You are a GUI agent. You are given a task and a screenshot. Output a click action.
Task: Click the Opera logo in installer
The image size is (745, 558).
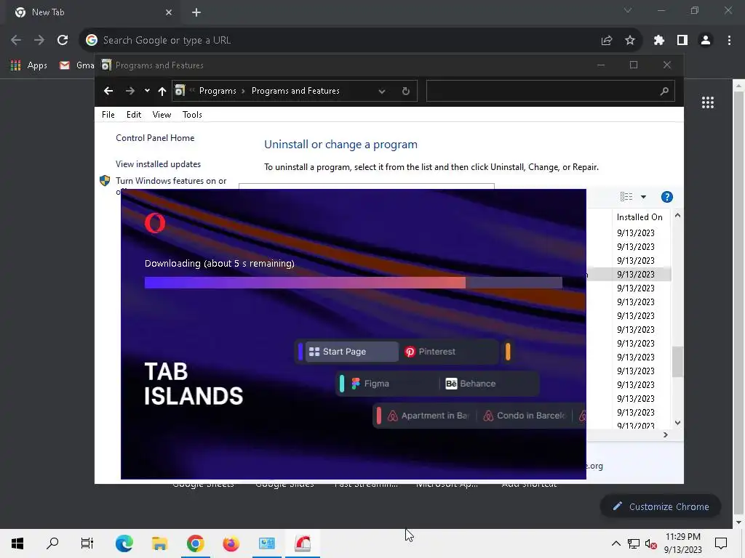click(155, 223)
